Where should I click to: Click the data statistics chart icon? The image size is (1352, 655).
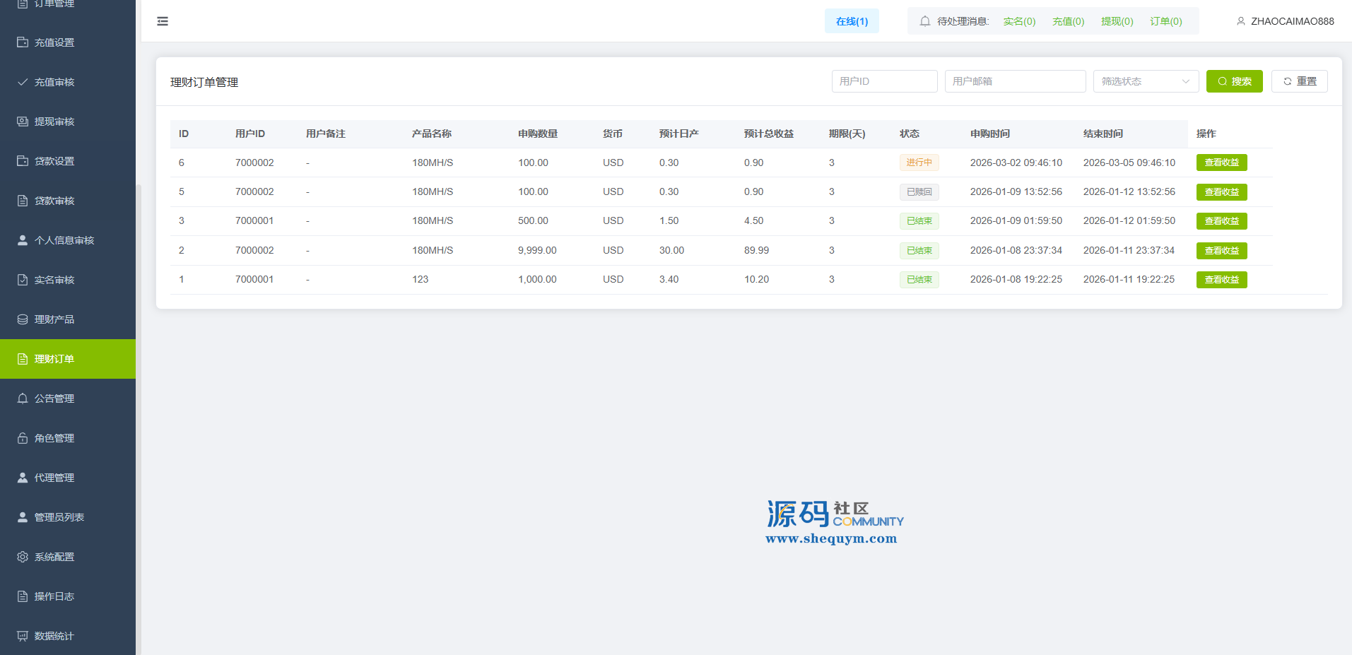[23, 636]
